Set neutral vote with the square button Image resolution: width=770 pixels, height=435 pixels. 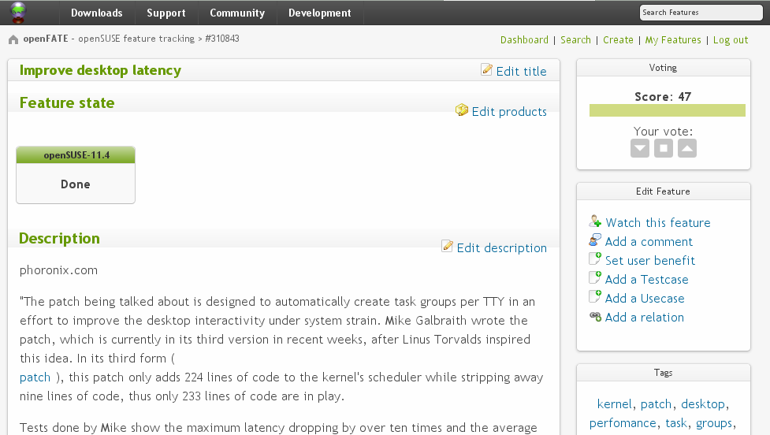coord(664,148)
